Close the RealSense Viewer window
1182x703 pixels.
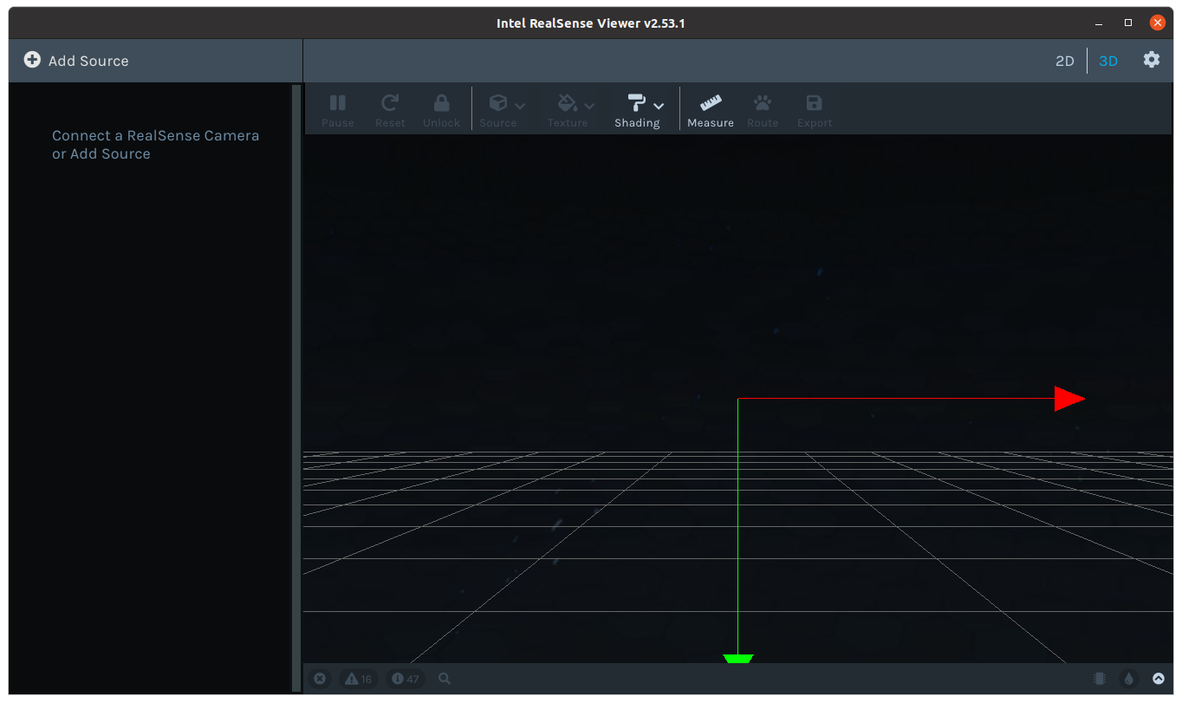[1157, 23]
